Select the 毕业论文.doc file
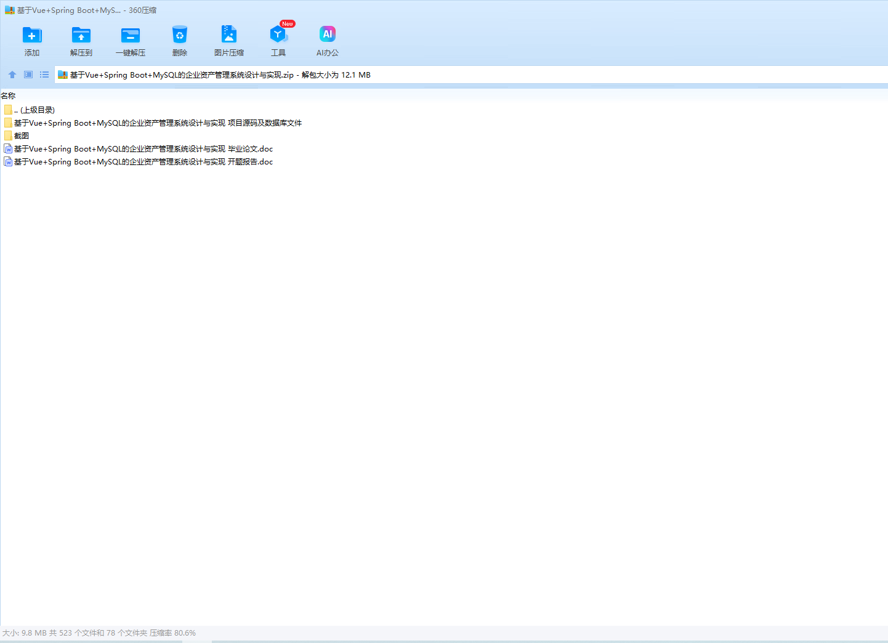Viewport: 888px width, 643px height. (143, 149)
